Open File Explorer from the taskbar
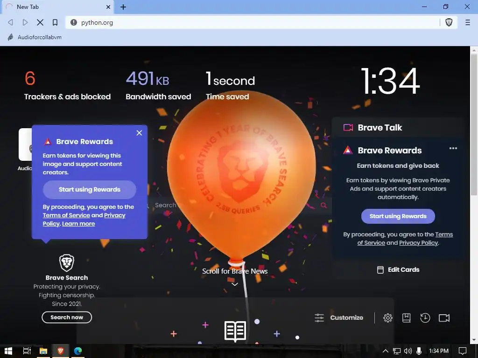 (43, 351)
